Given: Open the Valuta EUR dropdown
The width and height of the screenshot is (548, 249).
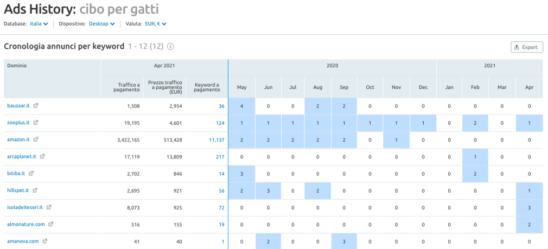Looking at the screenshot, I should [x=156, y=24].
